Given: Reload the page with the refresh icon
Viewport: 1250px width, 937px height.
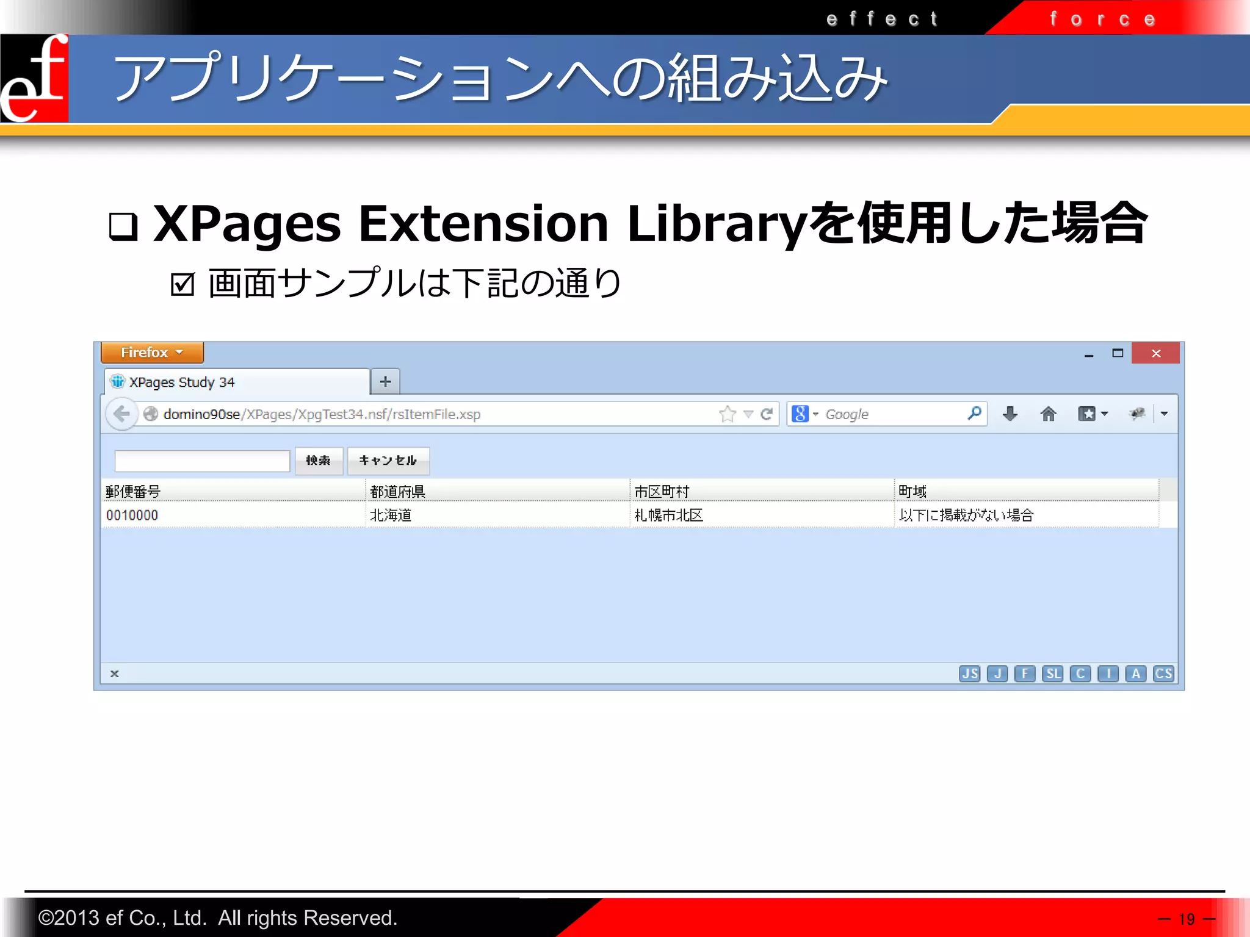Looking at the screenshot, I should click(767, 414).
